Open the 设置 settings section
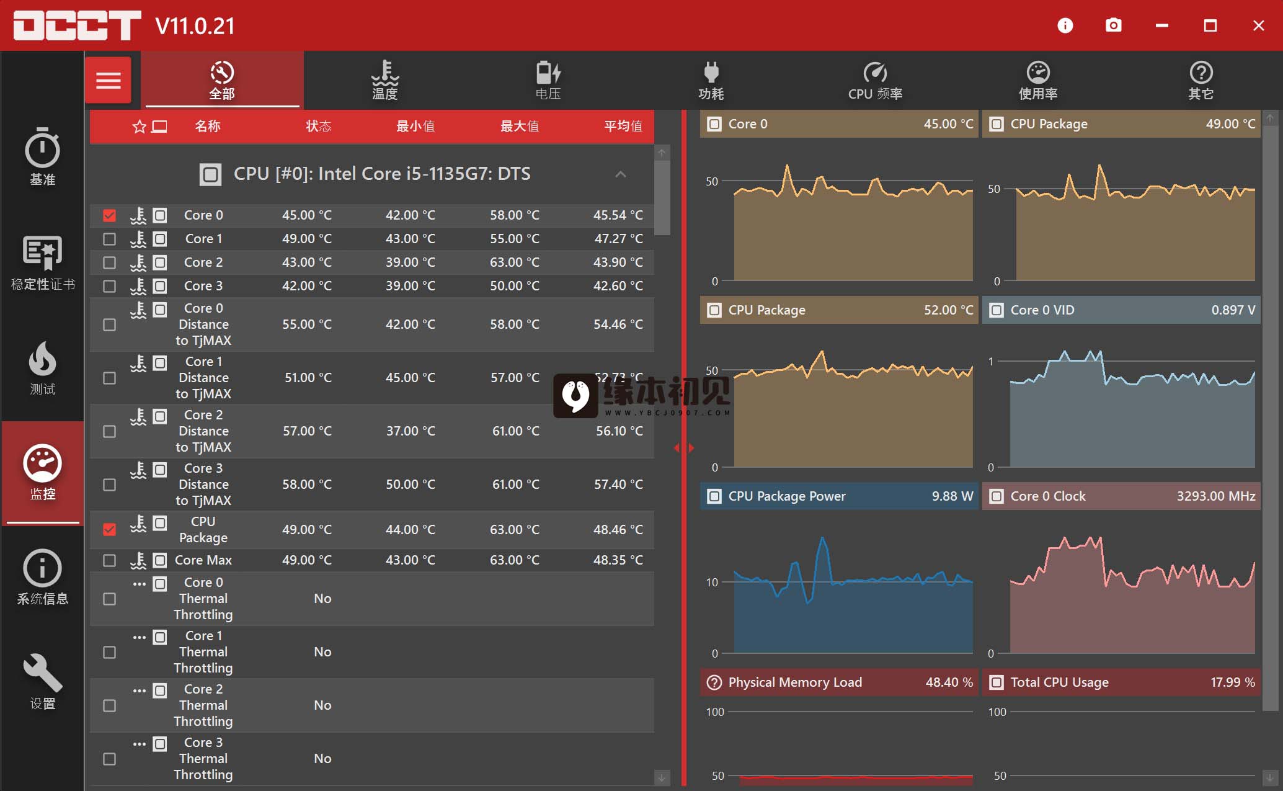This screenshot has width=1283, height=791. pos(42,681)
